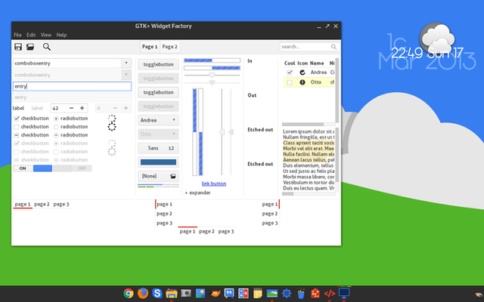
Task: Launch GIMP from the dock
Action: point(215,293)
